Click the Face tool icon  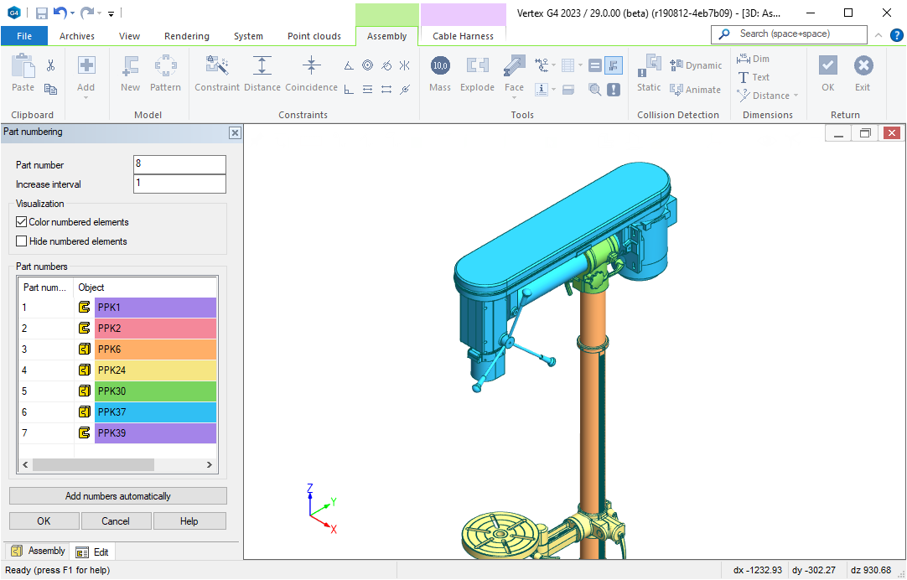[x=514, y=66]
